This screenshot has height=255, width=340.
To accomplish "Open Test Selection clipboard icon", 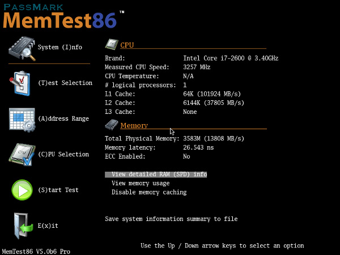I will click(x=20, y=83).
